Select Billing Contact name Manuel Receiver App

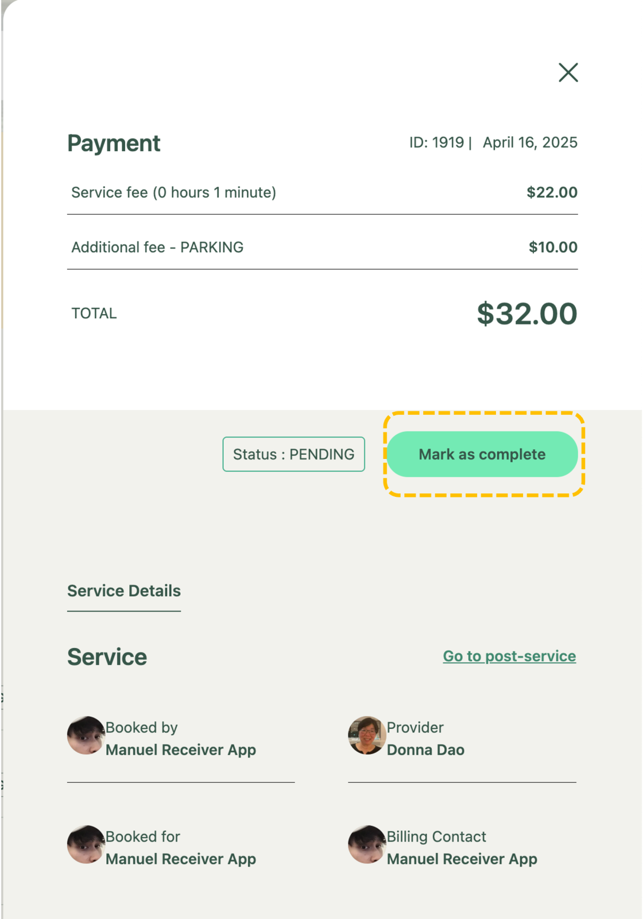[462, 859]
